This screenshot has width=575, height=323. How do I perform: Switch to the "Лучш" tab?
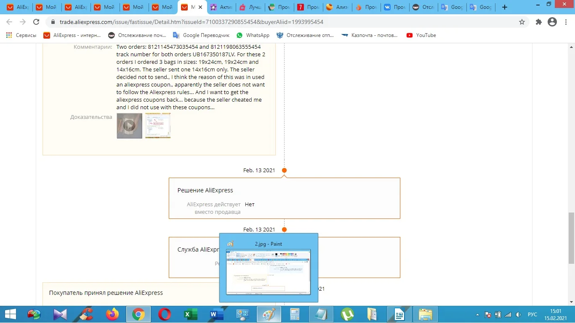(x=250, y=7)
